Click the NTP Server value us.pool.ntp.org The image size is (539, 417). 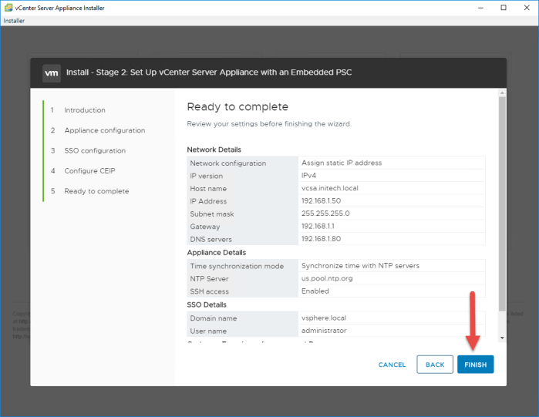coord(327,278)
